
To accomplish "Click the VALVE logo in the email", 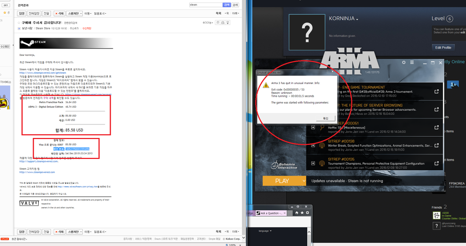I will 29,203.
